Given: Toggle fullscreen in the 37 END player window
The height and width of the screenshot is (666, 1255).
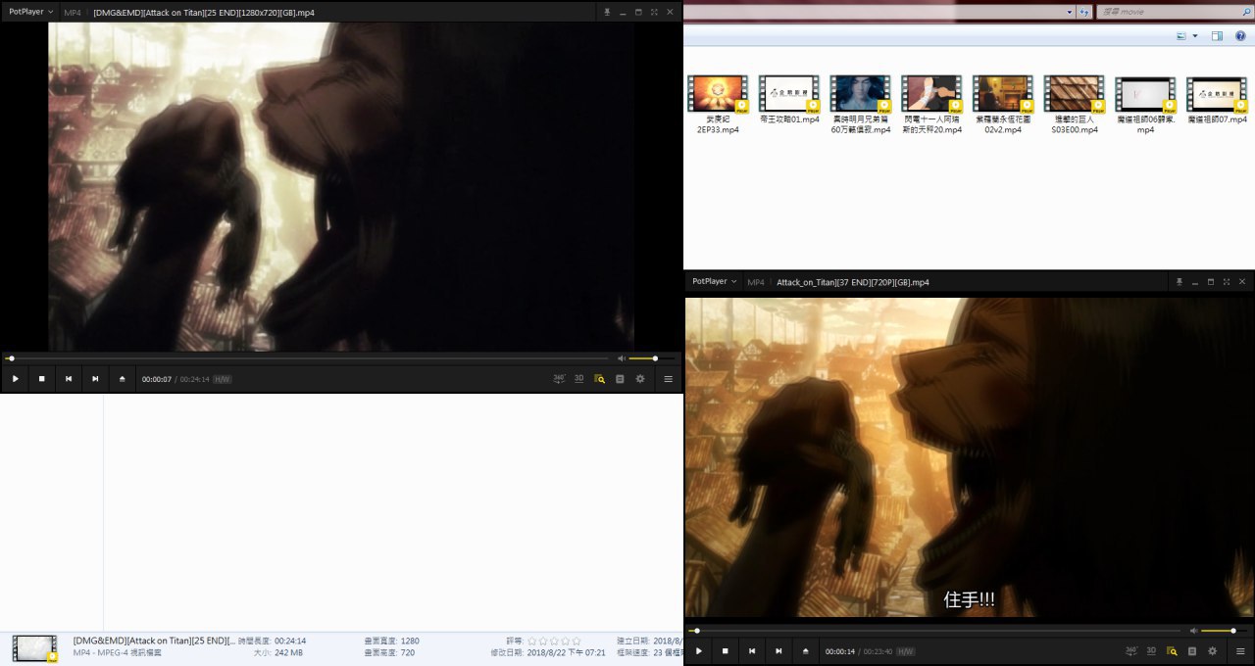Looking at the screenshot, I should 1227,281.
